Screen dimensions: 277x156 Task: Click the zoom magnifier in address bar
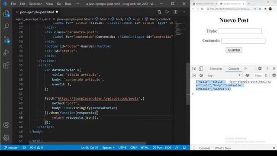coord(255,9)
